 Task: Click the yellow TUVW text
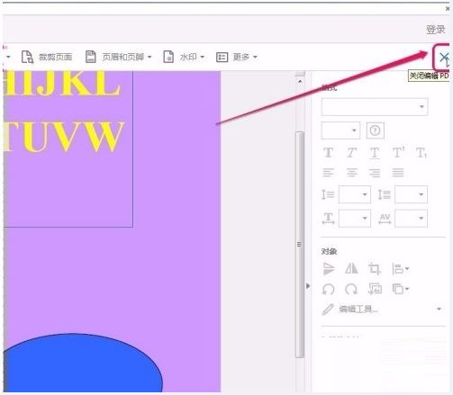coord(64,137)
